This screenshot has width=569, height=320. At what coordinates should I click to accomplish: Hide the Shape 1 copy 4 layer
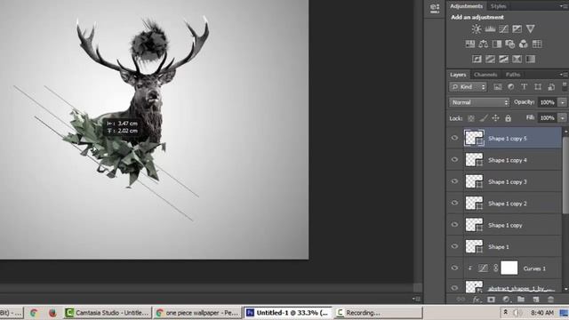click(x=454, y=160)
